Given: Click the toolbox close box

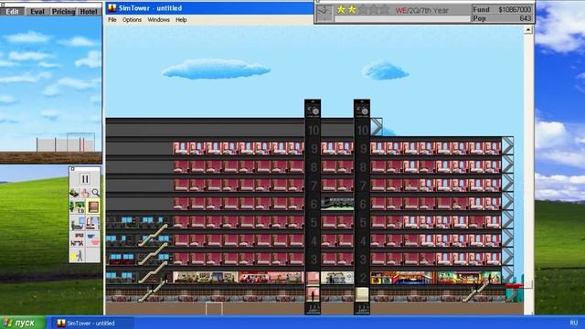Looking at the screenshot, I should 72,169.
